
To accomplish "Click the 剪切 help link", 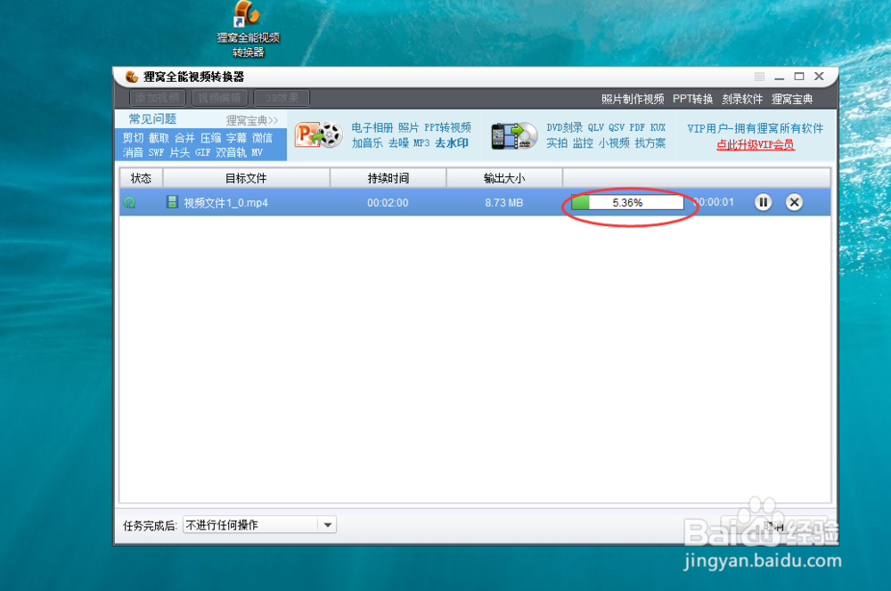I will pyautogui.click(x=133, y=138).
